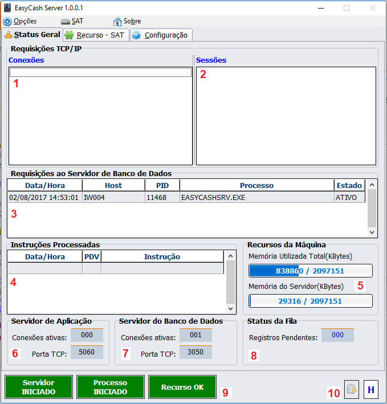Click the Processo column header
Screen dimensions: 387x404
[x=256, y=185]
